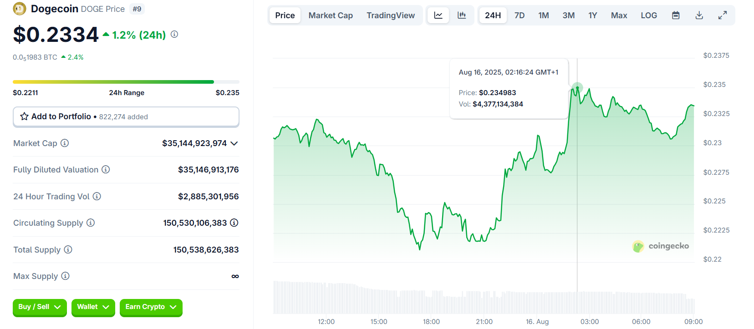
Task: Select the 3M time range
Action: pyautogui.click(x=569, y=15)
